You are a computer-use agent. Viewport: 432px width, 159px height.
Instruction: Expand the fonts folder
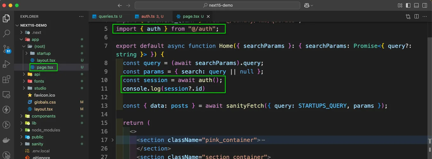click(24, 81)
